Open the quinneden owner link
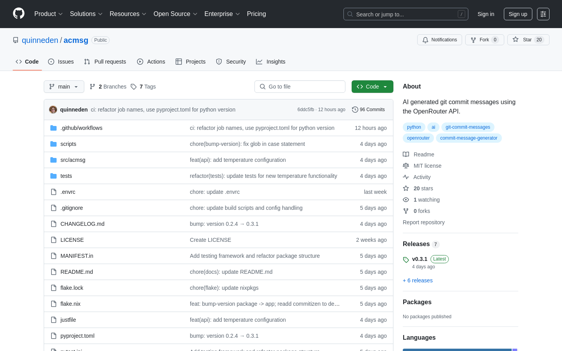562x351 pixels. [40, 40]
